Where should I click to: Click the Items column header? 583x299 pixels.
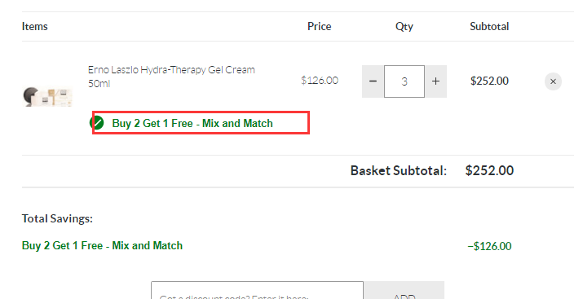point(34,26)
